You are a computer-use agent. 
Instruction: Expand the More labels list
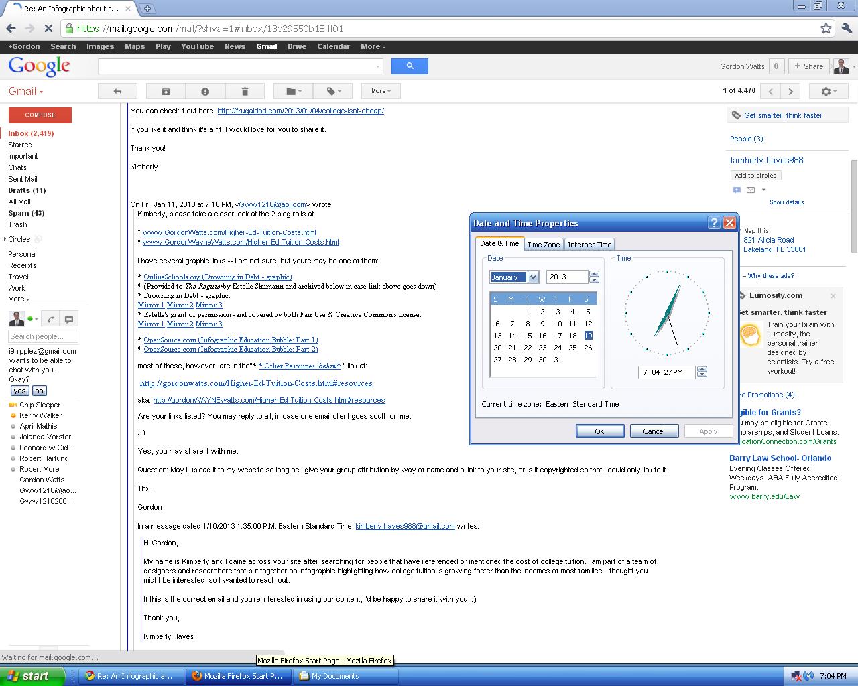coord(19,299)
